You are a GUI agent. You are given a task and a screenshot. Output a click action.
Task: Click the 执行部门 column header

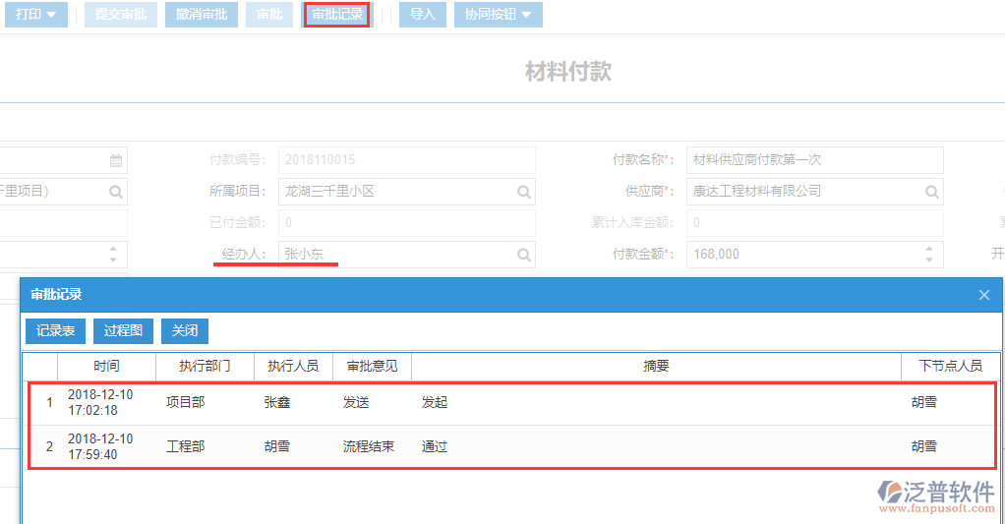[206, 367]
